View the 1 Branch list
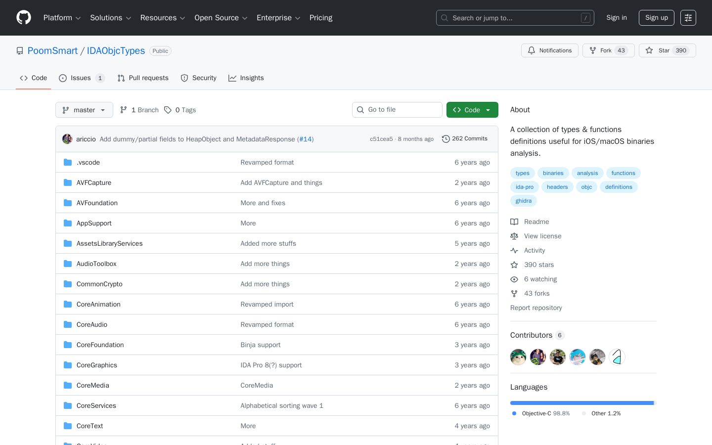This screenshot has width=712, height=445. tap(139, 110)
